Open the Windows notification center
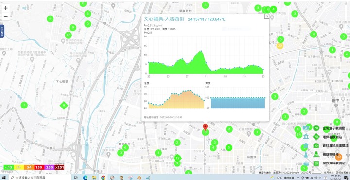350x180 pixels. [346, 178]
